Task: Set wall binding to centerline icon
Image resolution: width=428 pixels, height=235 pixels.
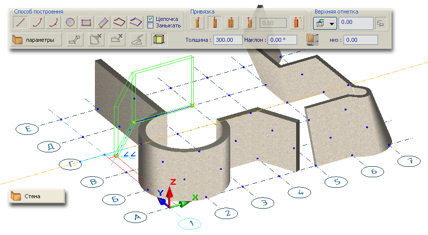Action: 215,22
